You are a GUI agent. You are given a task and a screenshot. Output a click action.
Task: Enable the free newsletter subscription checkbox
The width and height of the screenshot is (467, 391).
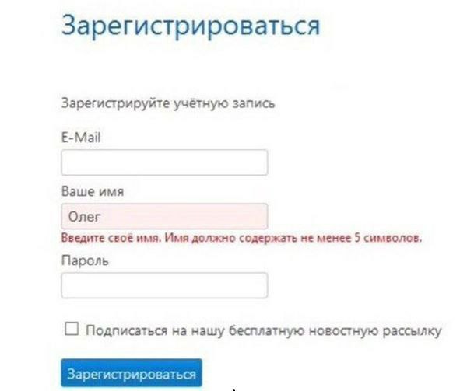coord(72,329)
